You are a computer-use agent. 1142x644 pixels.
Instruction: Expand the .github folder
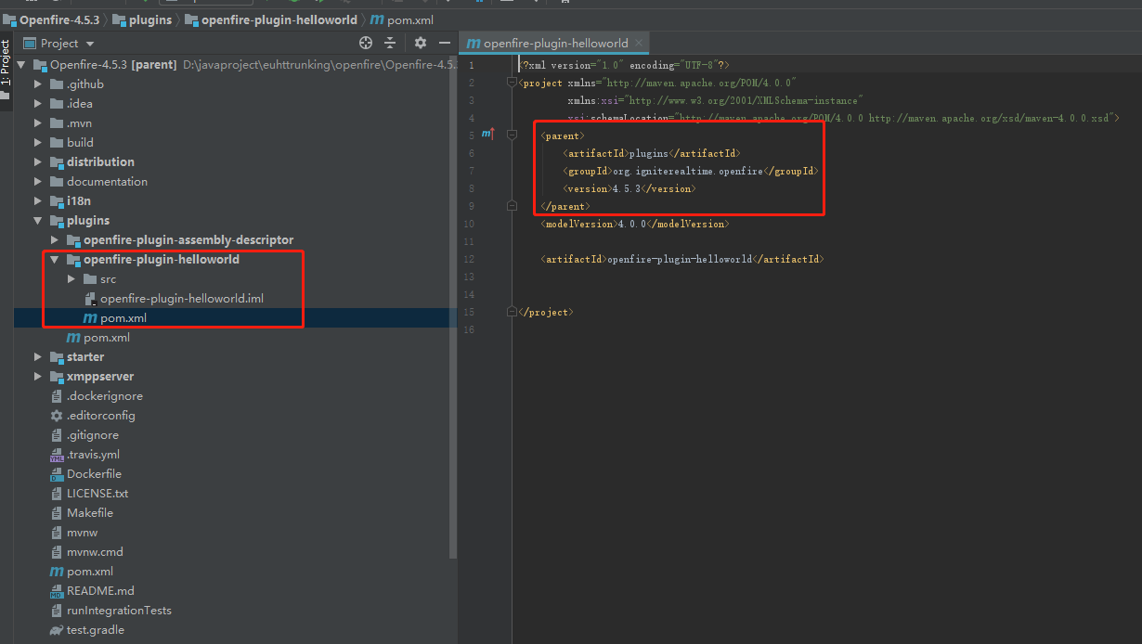pyautogui.click(x=38, y=84)
